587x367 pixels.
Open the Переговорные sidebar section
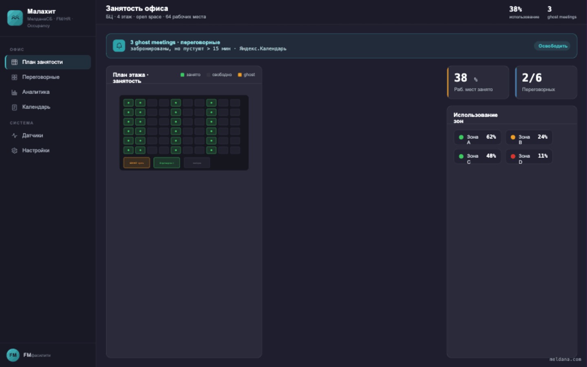[x=48, y=77]
